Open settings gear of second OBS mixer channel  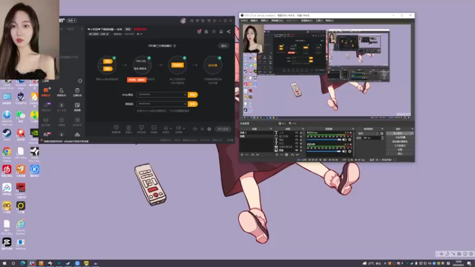click(350, 151)
